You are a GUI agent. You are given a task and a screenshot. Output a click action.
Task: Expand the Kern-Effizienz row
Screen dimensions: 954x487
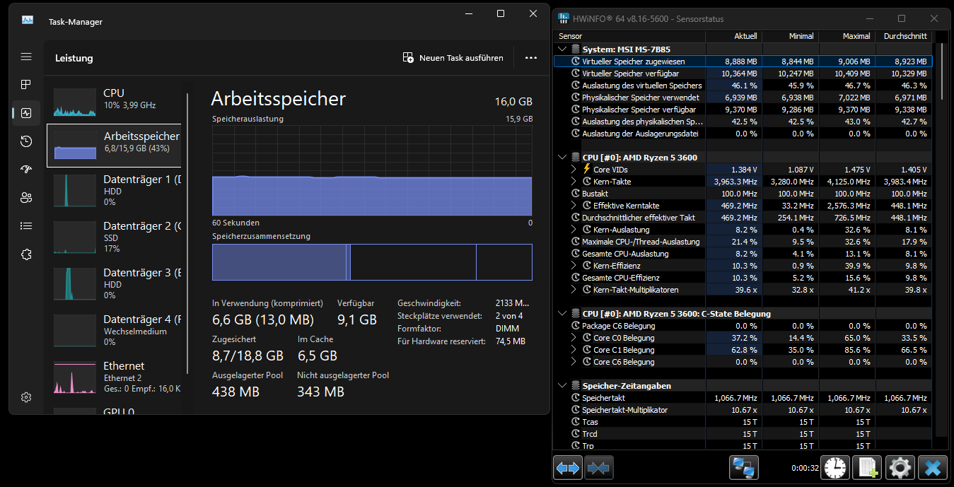pyautogui.click(x=574, y=266)
